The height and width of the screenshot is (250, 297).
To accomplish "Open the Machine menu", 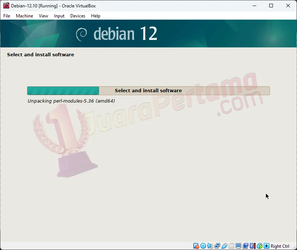I will (x=24, y=16).
